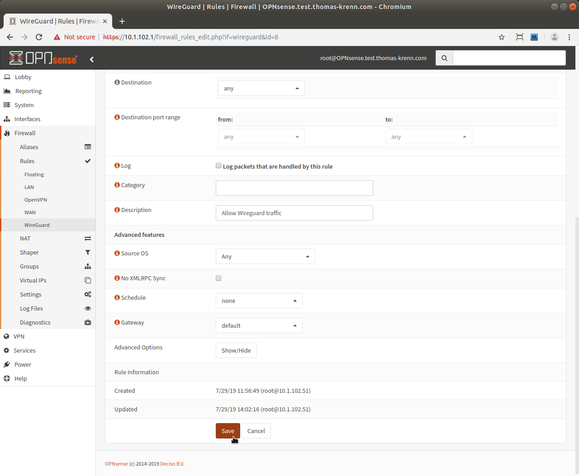The image size is (579, 476).
Task: Enable logging packets handled by this rule
Action: click(218, 166)
